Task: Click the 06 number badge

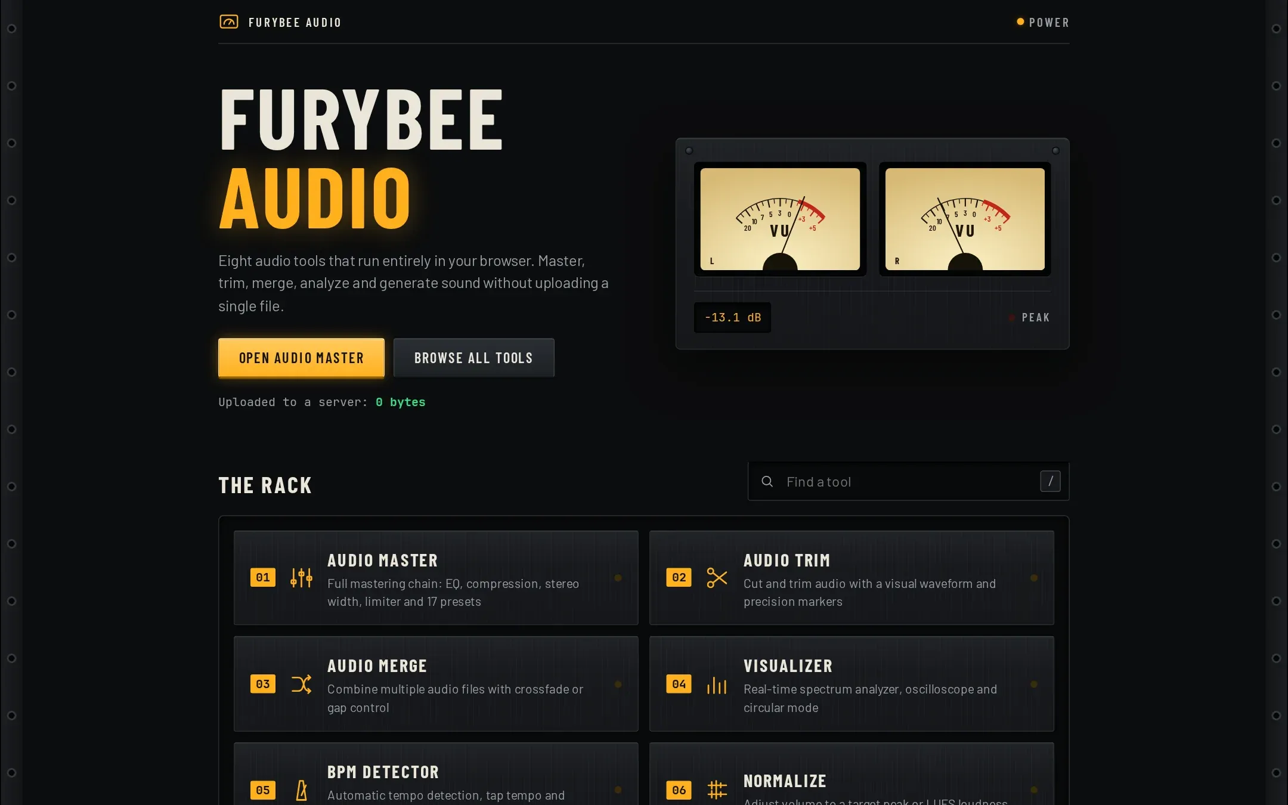Action: [x=679, y=790]
